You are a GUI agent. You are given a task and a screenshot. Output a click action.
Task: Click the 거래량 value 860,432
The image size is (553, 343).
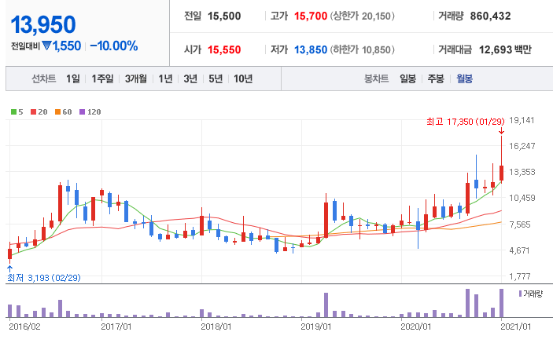coord(490,16)
